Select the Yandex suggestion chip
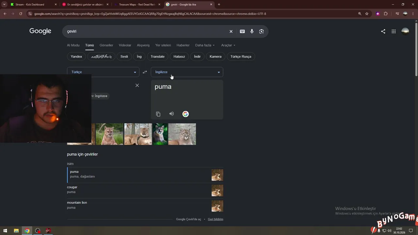 [76, 56]
